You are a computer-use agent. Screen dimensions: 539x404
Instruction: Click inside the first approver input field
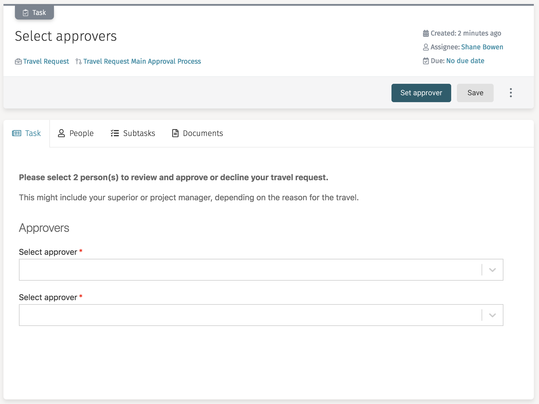click(230, 269)
